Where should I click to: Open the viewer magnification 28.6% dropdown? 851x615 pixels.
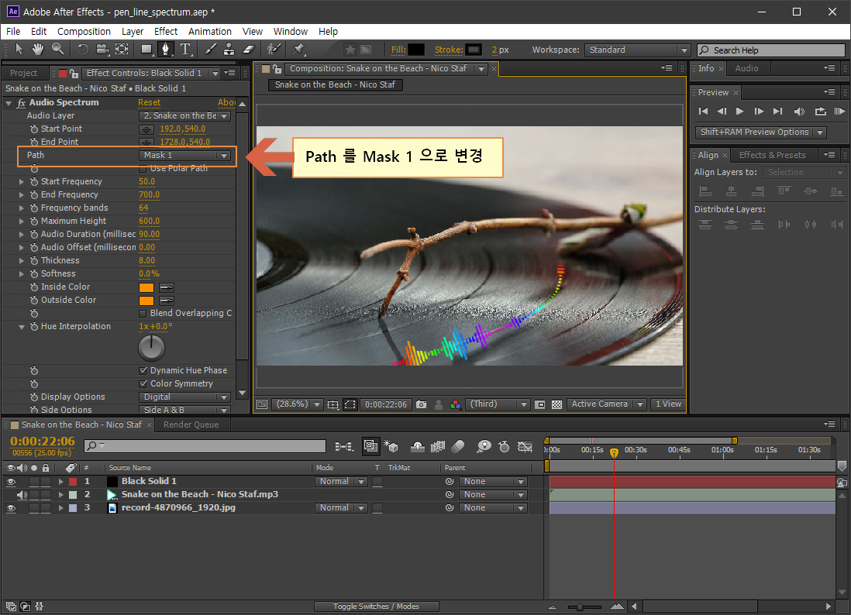298,404
